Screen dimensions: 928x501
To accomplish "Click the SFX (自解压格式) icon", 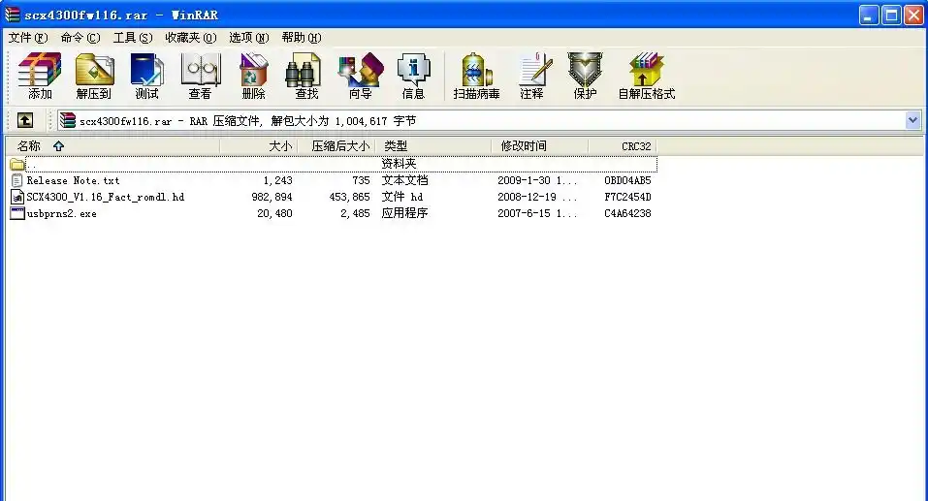I will [646, 76].
